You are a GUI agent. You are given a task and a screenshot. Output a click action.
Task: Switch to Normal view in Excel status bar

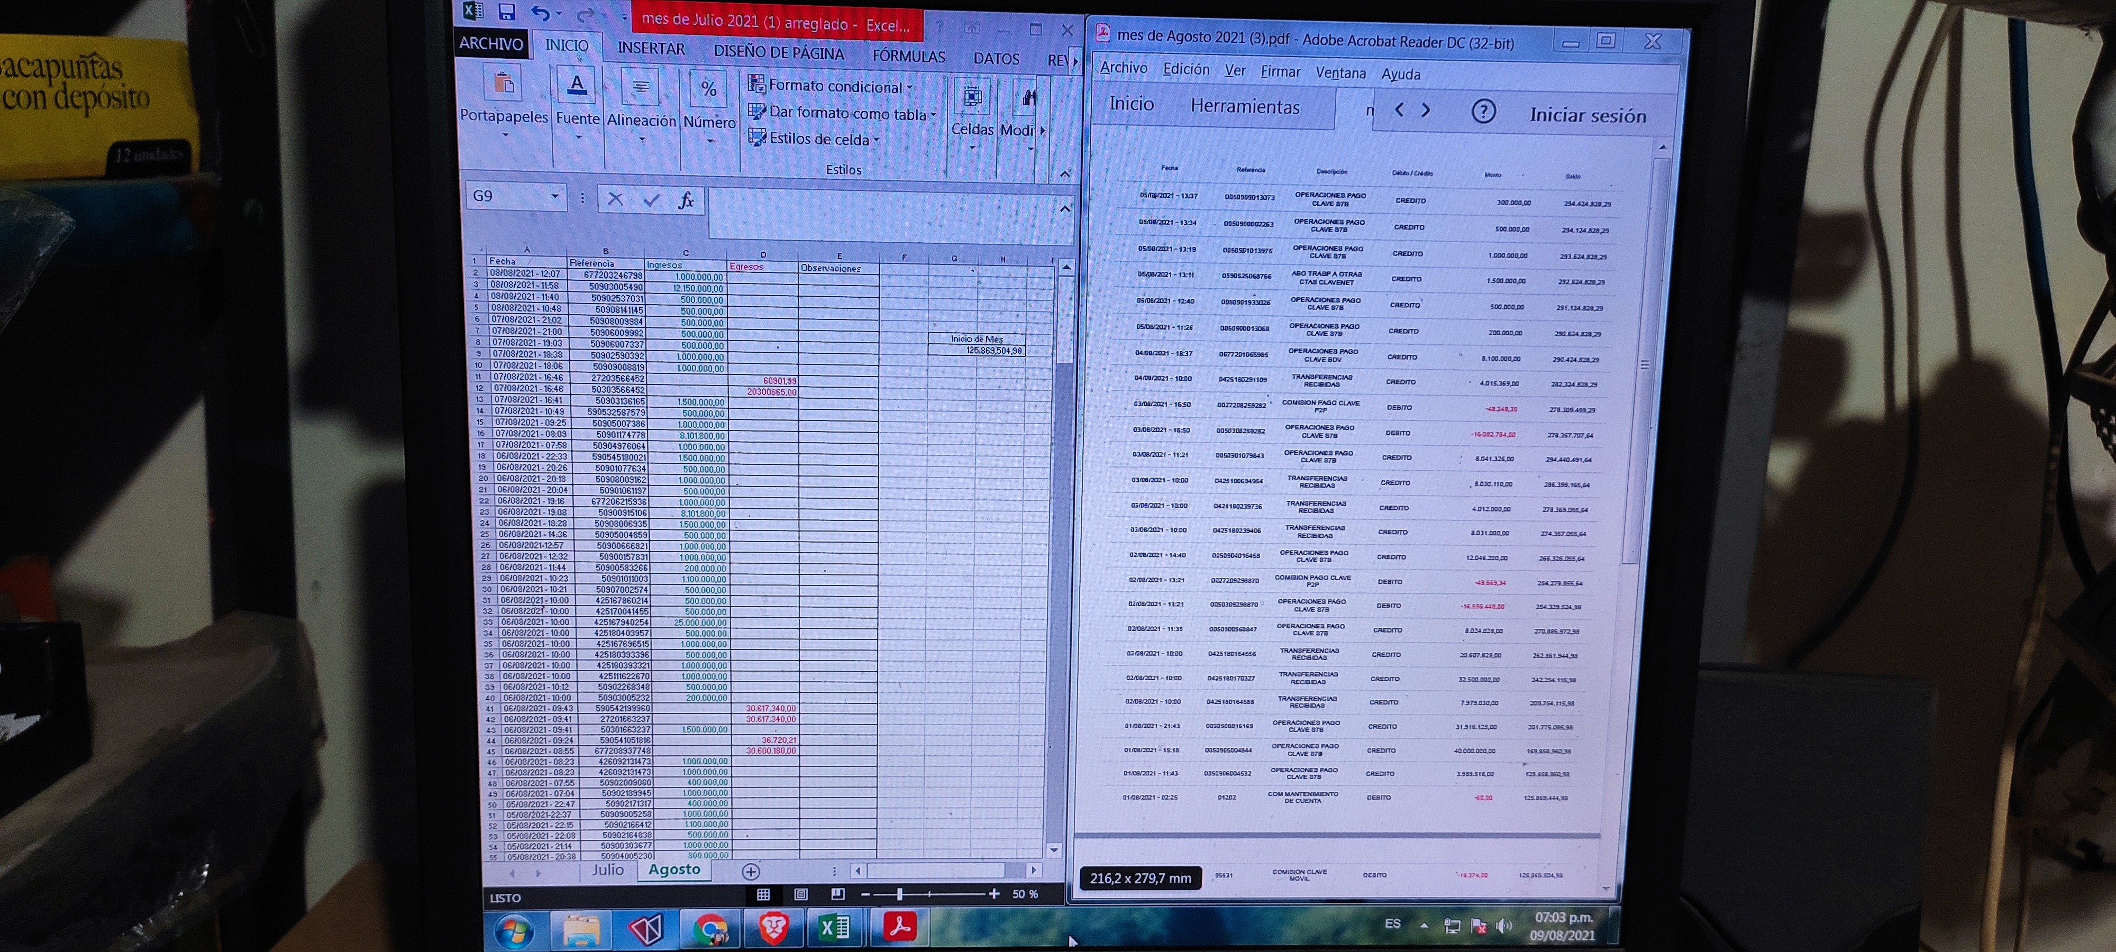coord(763,894)
